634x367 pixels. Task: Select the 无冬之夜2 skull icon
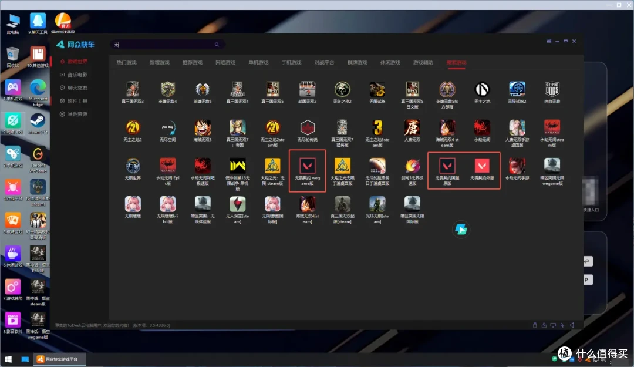click(342, 89)
